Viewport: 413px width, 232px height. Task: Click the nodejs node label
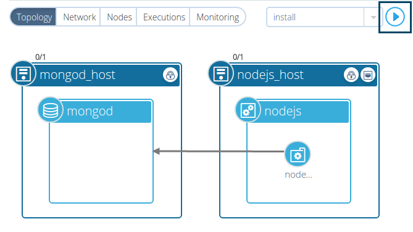point(283,111)
